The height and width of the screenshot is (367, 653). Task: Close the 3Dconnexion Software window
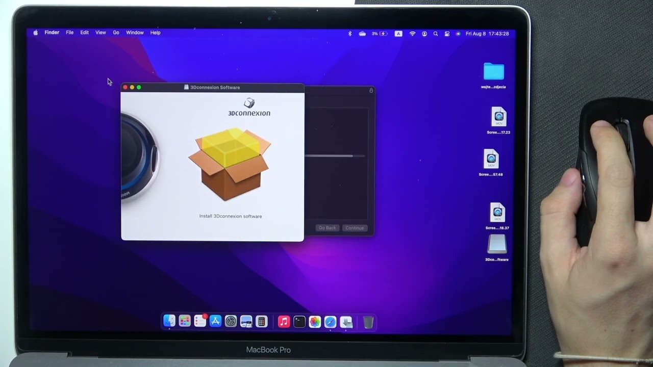click(x=125, y=87)
